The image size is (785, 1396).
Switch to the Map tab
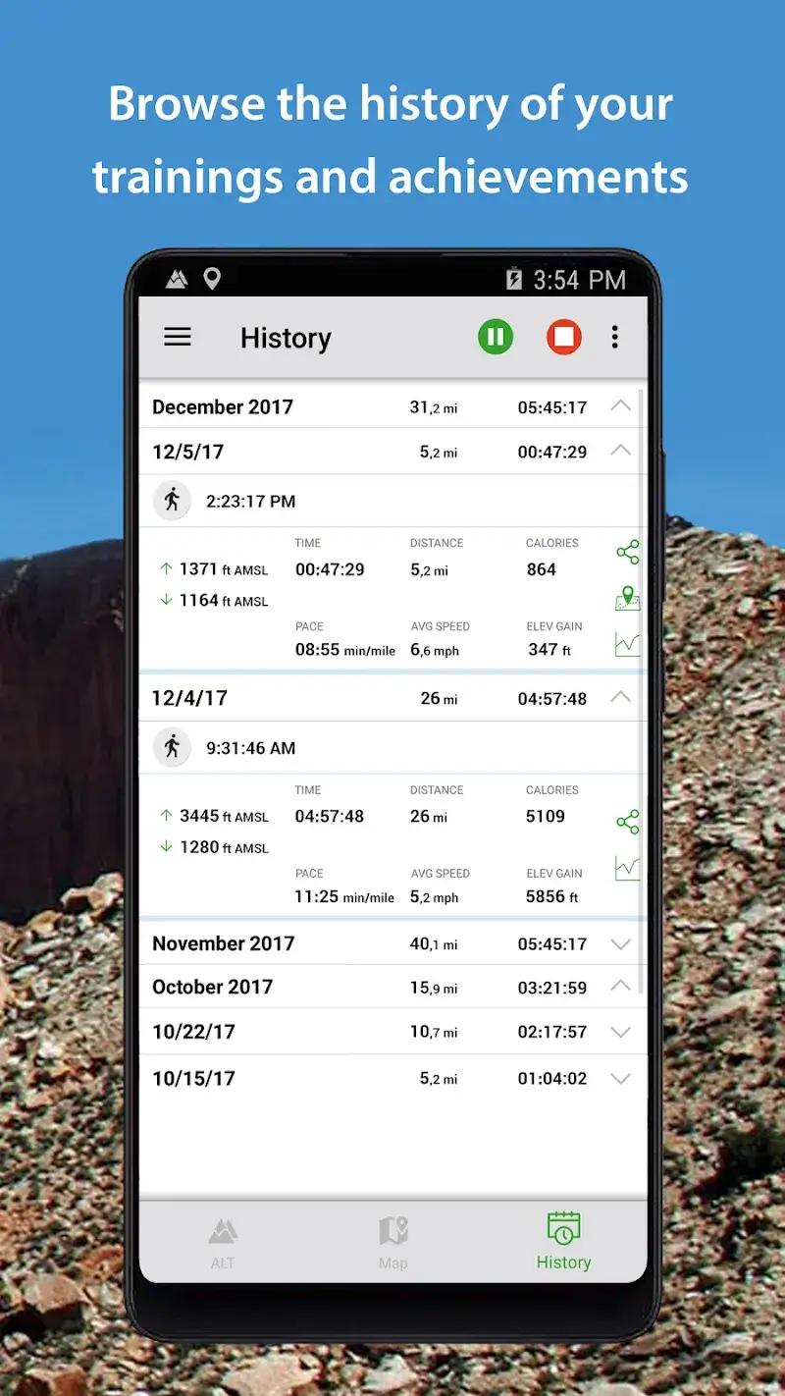tap(392, 1239)
